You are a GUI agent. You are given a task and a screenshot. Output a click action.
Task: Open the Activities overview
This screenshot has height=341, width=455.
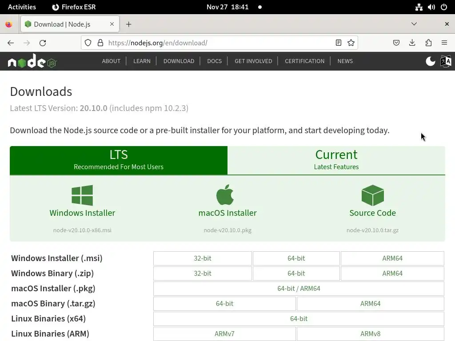(x=22, y=7)
